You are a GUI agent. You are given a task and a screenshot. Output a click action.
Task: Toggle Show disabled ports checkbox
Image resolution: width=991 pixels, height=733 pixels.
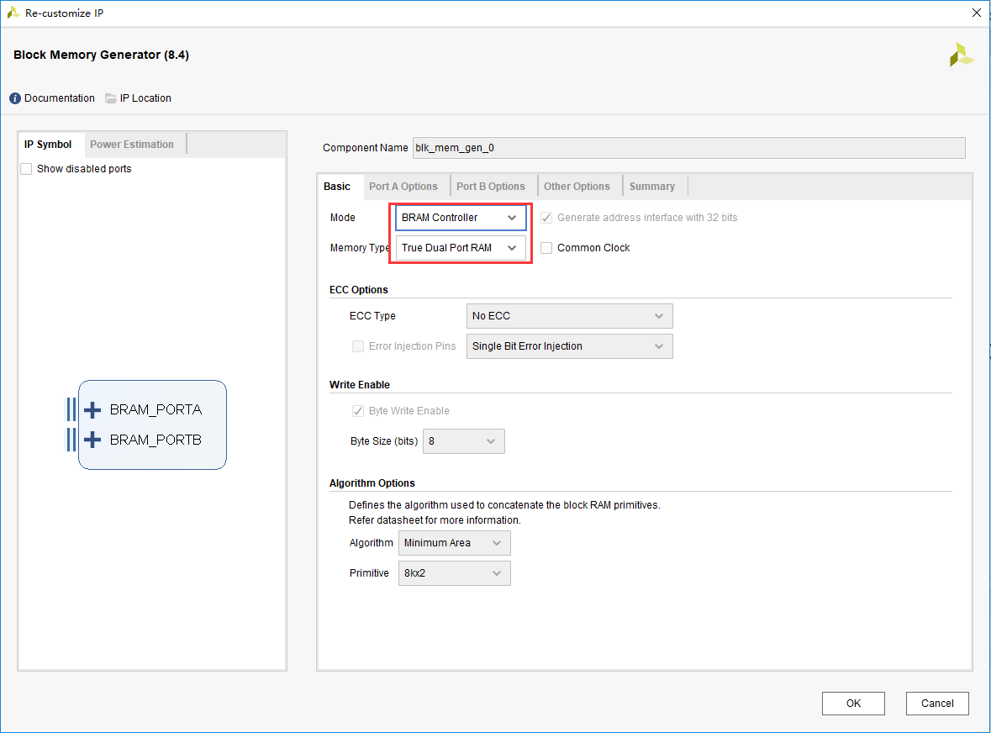(x=27, y=169)
